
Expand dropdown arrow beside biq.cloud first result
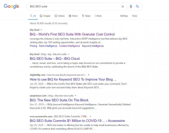(41, 30)
